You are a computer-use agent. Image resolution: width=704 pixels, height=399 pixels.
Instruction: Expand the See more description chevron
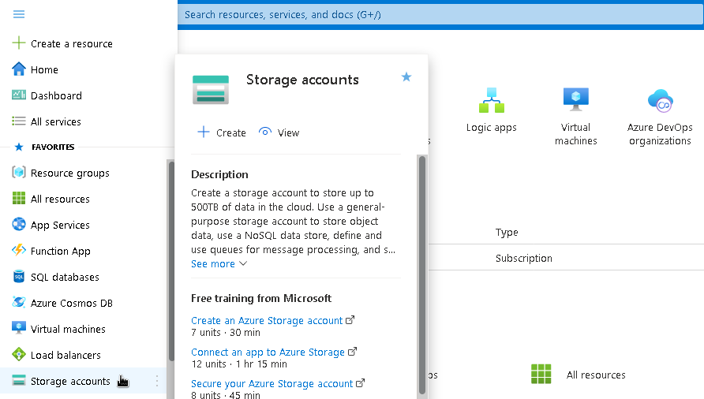(x=243, y=263)
